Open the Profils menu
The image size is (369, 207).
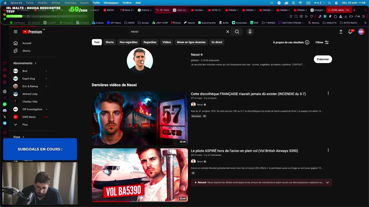click(x=96, y=3)
